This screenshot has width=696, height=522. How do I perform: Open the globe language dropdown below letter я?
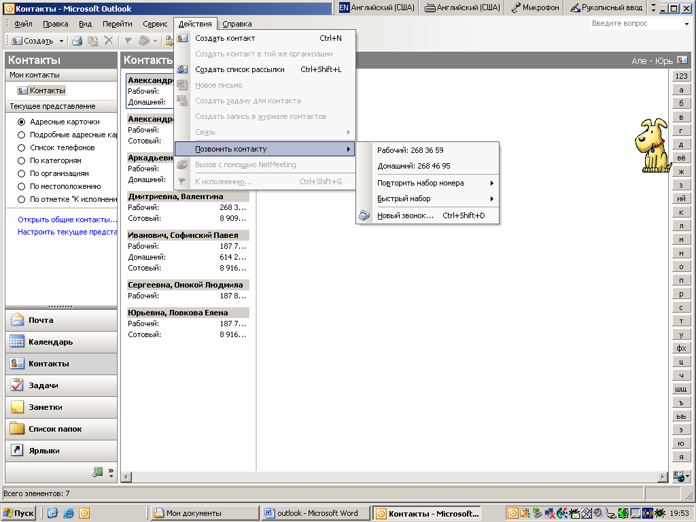(681, 476)
